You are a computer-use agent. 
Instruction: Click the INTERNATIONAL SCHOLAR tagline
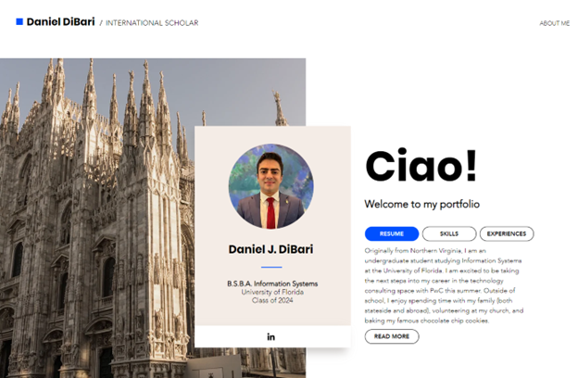point(152,23)
